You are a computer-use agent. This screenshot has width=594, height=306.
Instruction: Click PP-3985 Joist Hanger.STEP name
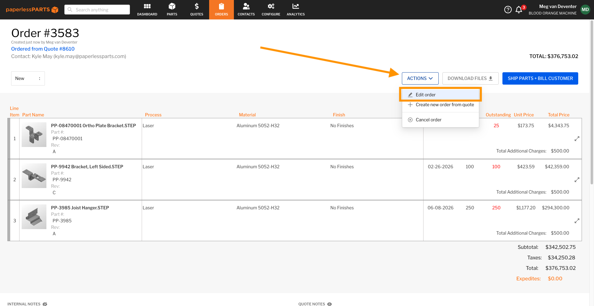point(80,208)
